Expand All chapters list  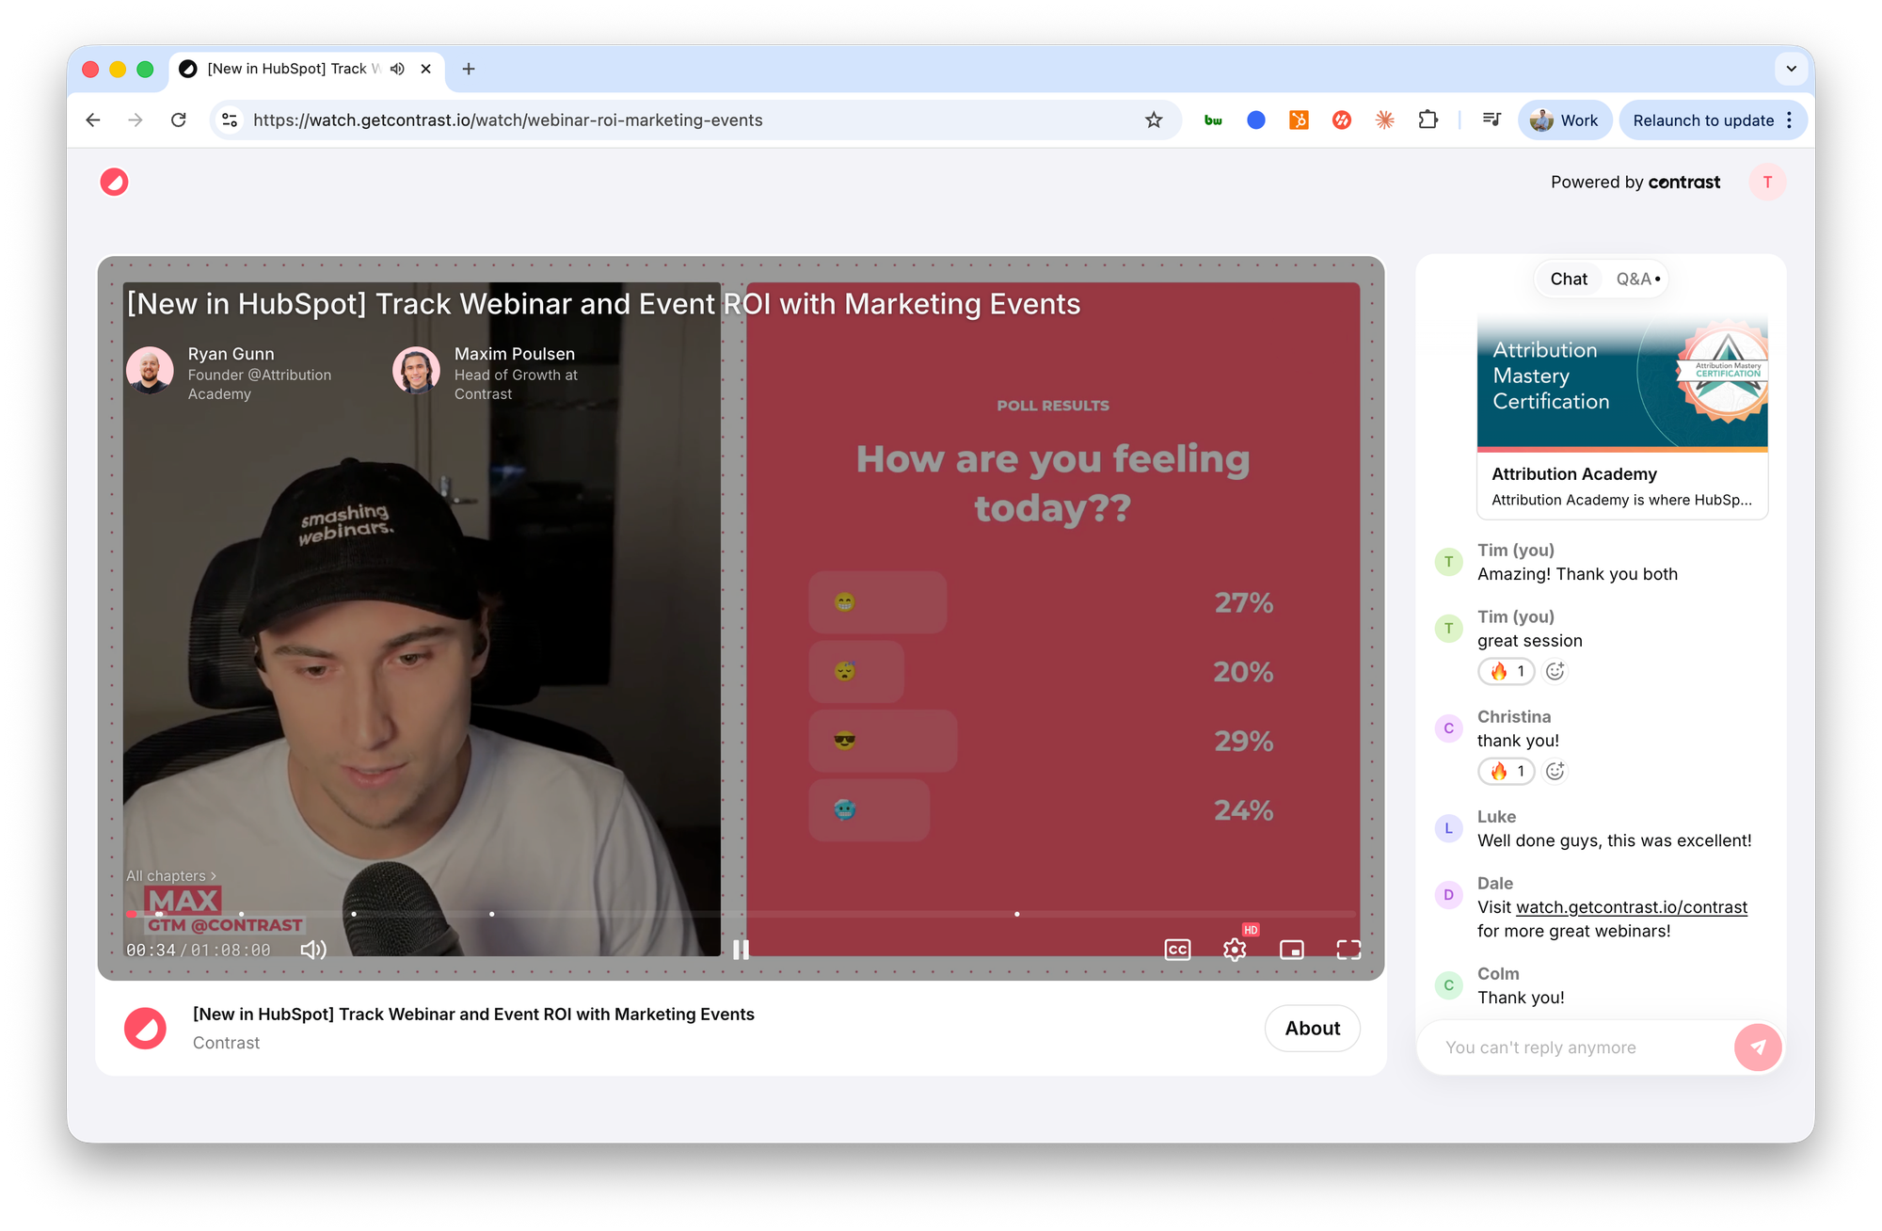[171, 875]
